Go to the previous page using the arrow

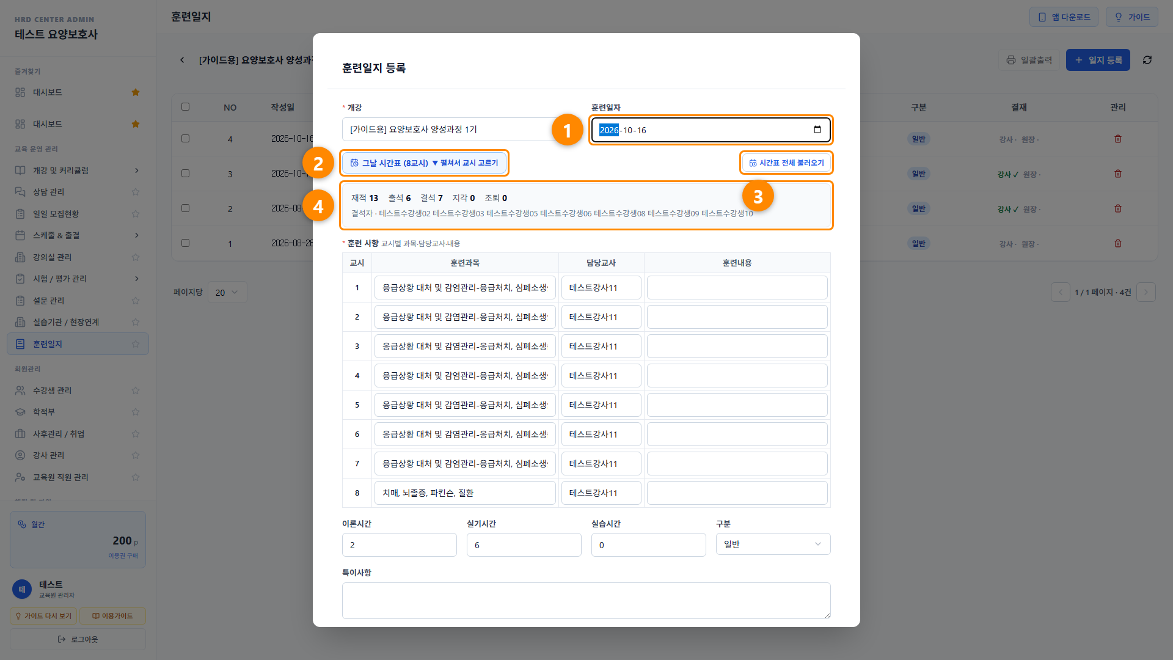(x=1061, y=292)
